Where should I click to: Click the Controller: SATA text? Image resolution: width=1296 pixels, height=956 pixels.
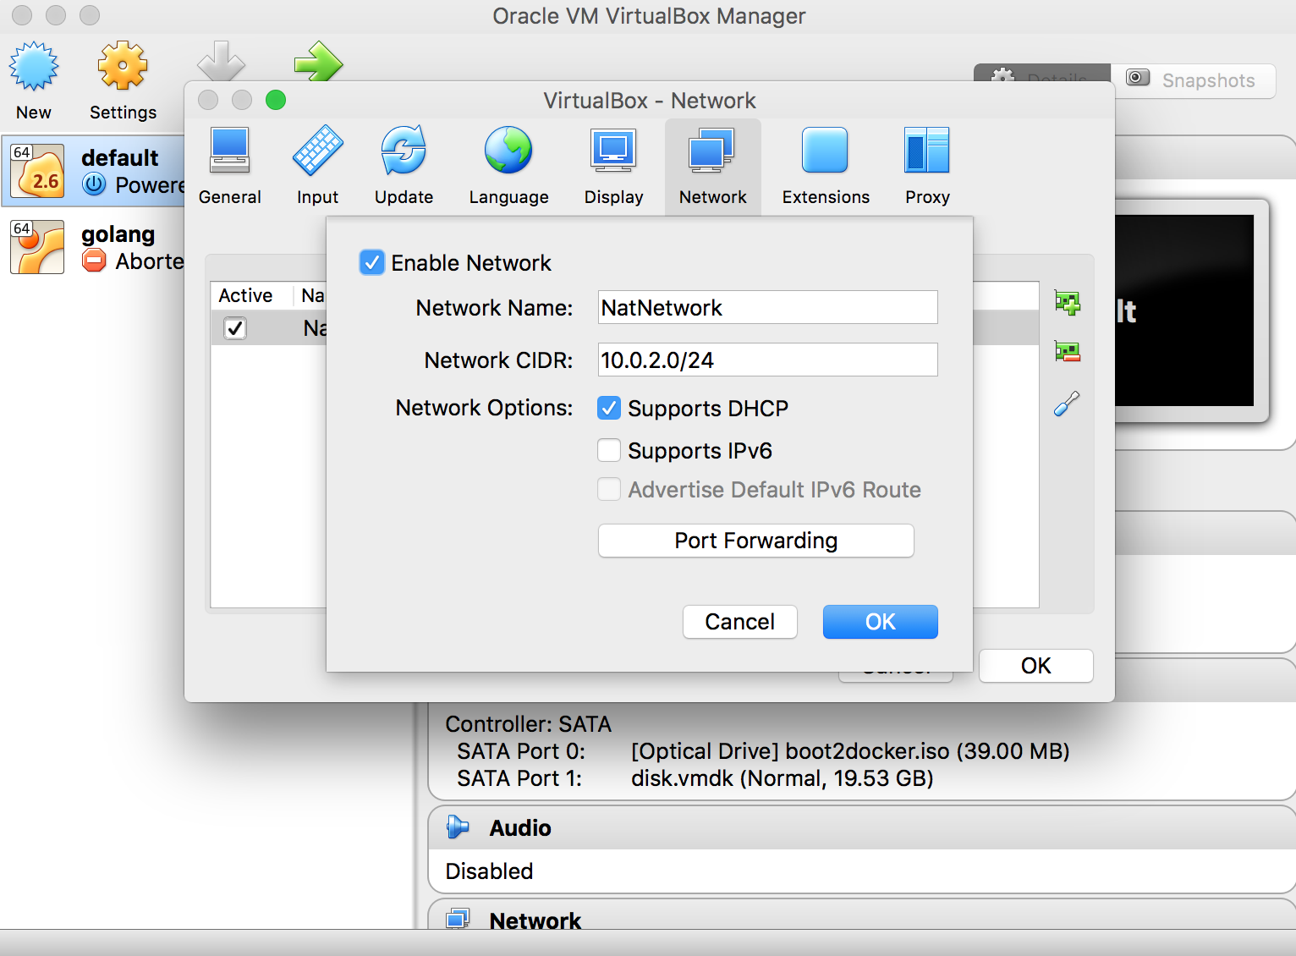(x=528, y=724)
